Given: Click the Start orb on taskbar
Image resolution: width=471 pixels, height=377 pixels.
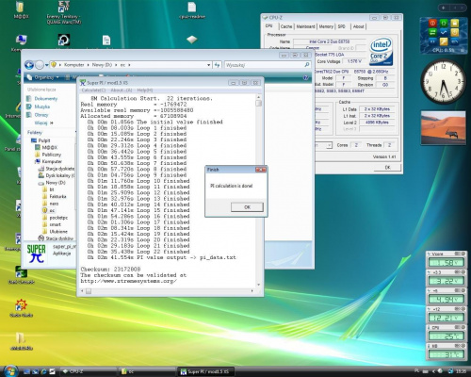Looking at the screenshot, I should 10,371.
